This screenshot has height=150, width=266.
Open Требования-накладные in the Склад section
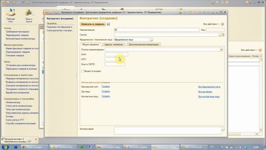coord(17,32)
